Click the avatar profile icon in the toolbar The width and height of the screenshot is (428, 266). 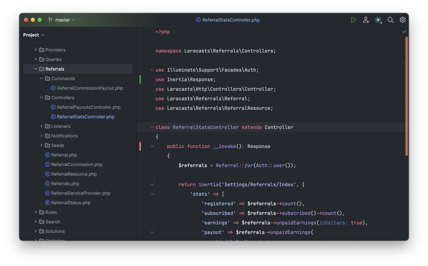pos(378,20)
